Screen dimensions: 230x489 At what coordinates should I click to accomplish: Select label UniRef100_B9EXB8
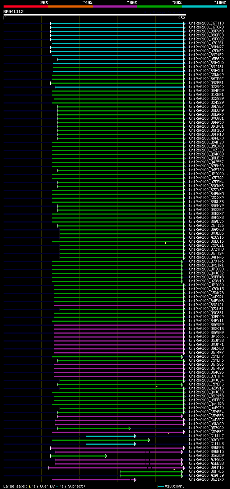click(x=206, y=348)
